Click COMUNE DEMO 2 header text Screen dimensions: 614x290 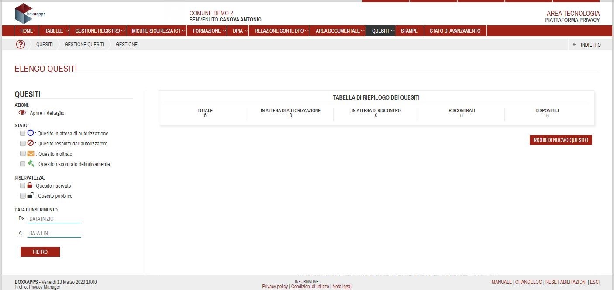pos(211,14)
